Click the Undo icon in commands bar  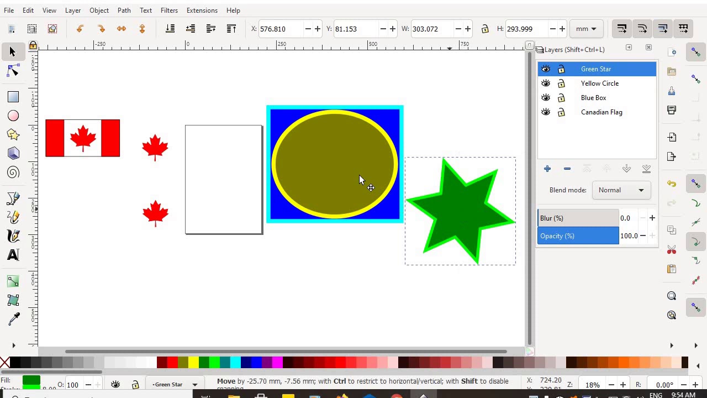pyautogui.click(x=672, y=184)
